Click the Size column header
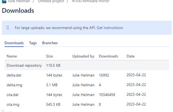Screen dimensions: 173x112 [x=50, y=56]
